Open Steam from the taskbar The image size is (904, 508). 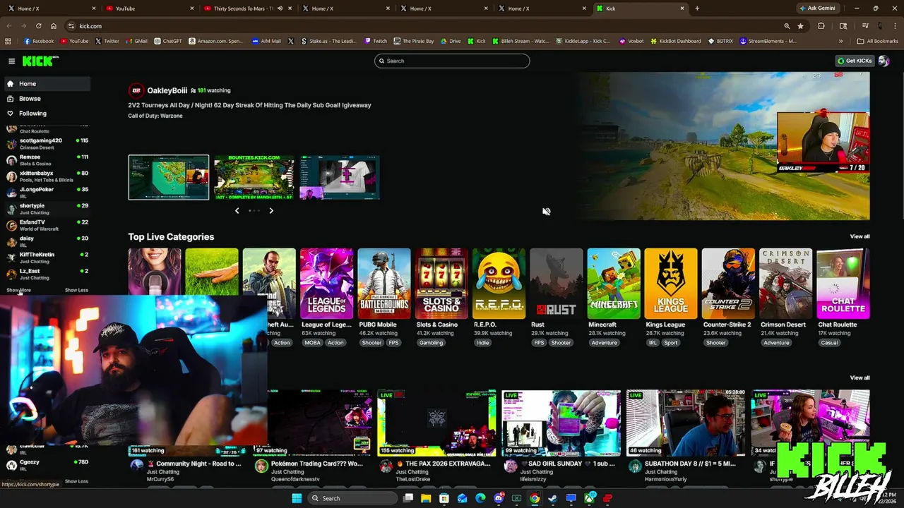[x=553, y=498]
